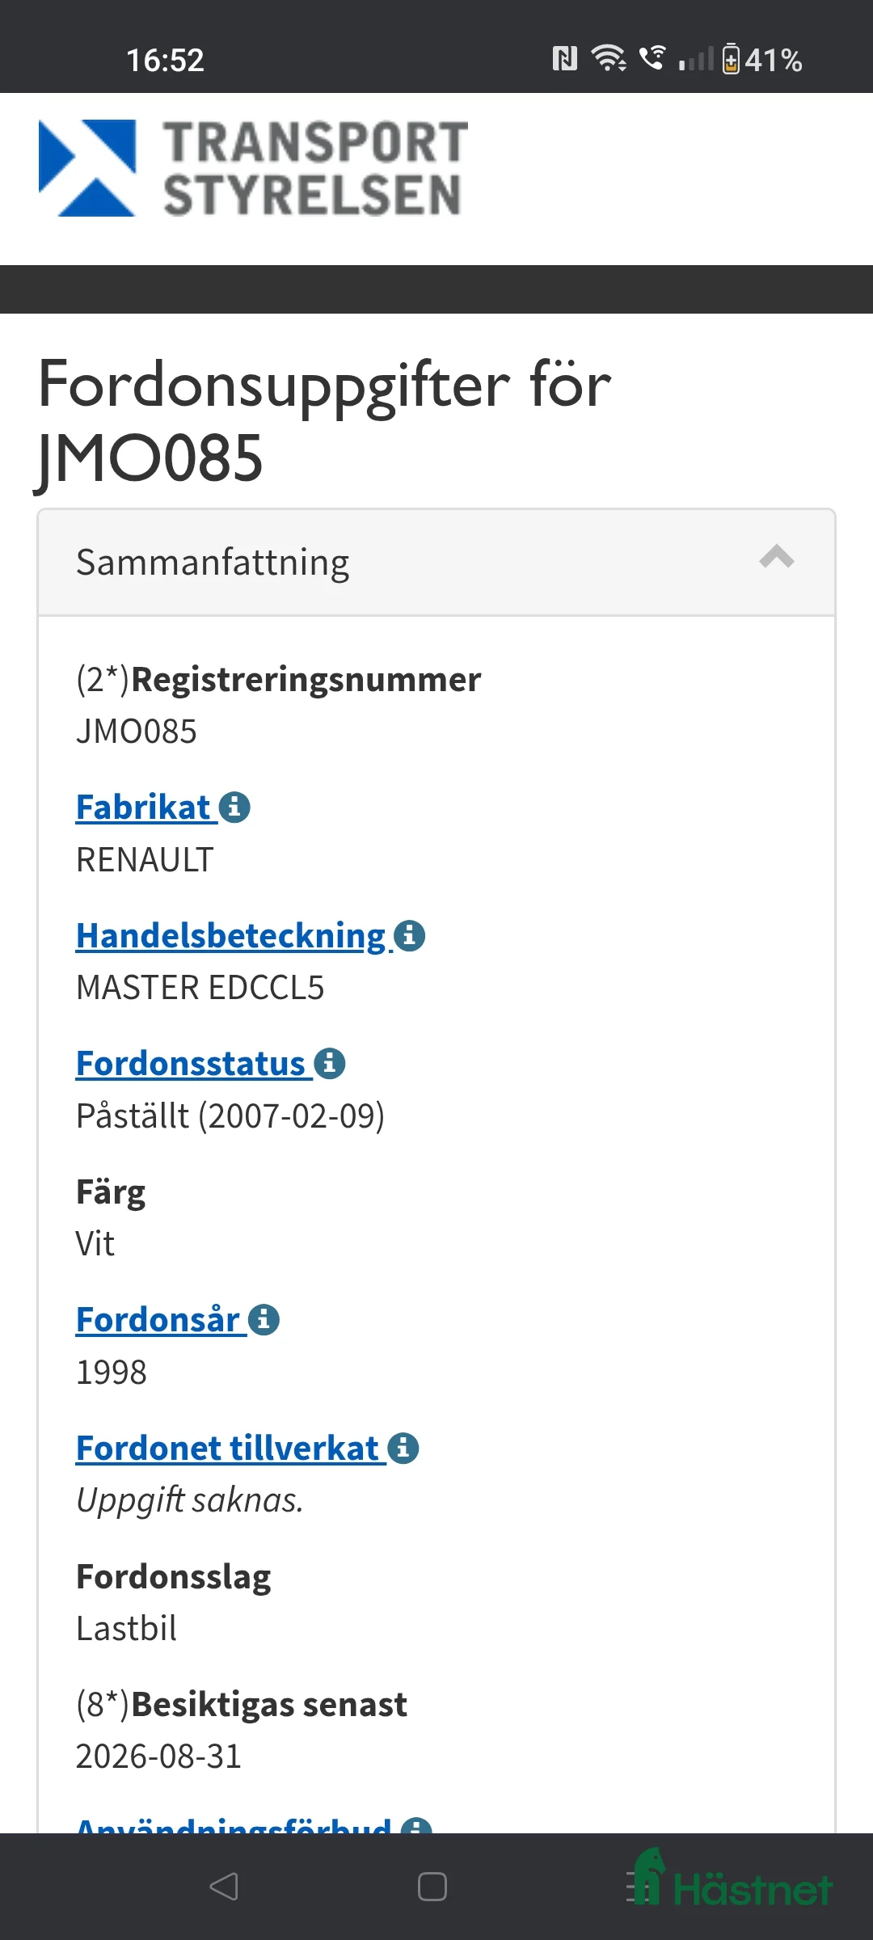This screenshot has width=873, height=1940.
Task: Tap the Fordonsår info icon
Action: [264, 1318]
